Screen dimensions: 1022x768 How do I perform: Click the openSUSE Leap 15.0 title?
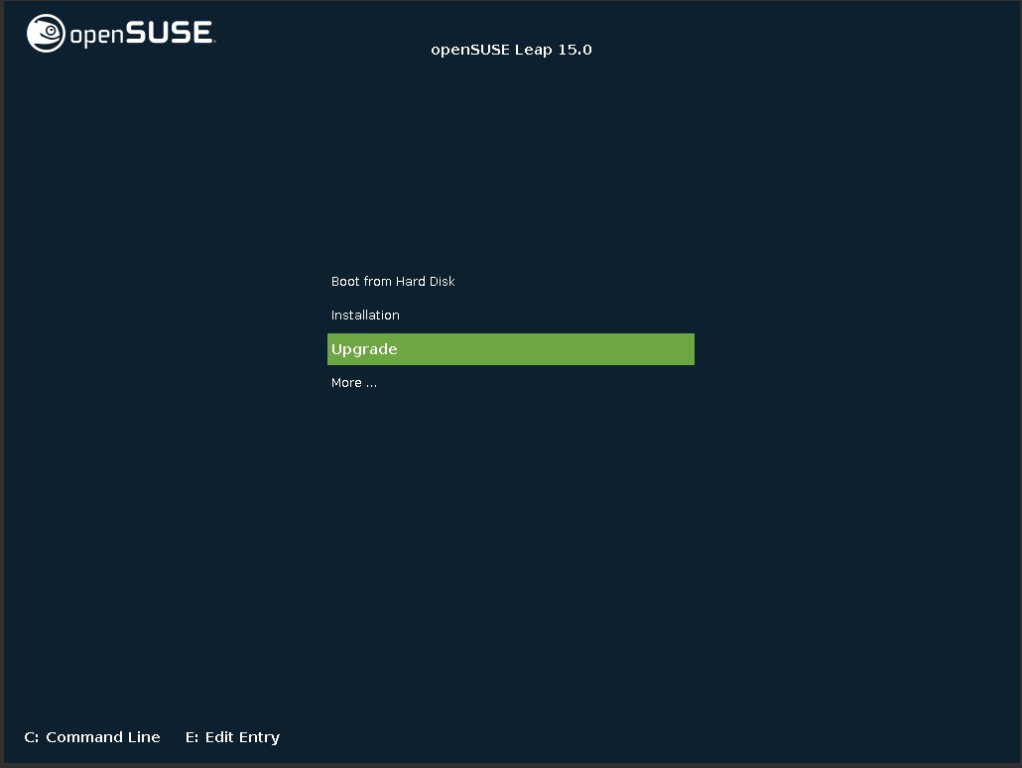tap(511, 51)
